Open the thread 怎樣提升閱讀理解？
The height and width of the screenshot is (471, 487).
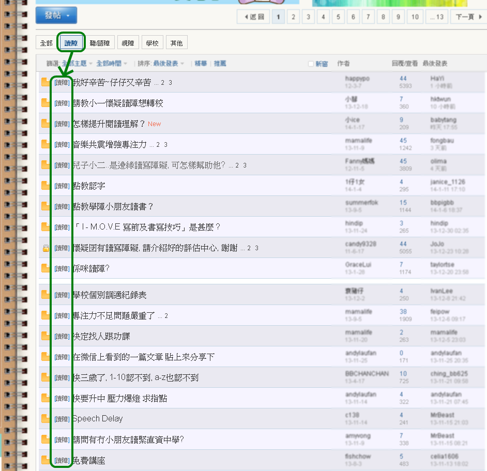pyautogui.click(x=109, y=124)
